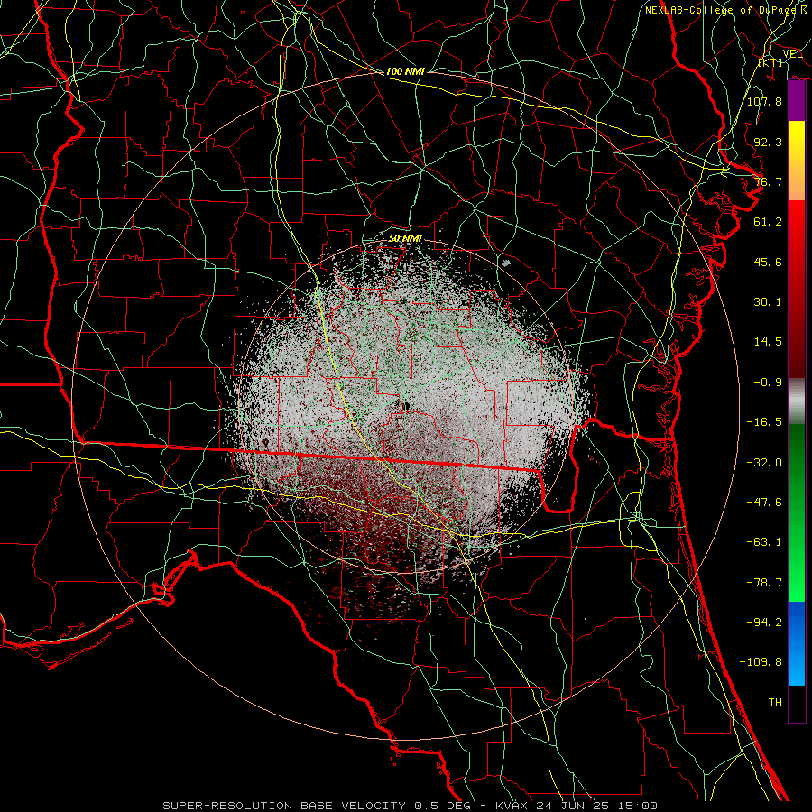Screen dimensions: 812x812
Task: Click the 100 NMI range ring label
Action: click(405, 71)
